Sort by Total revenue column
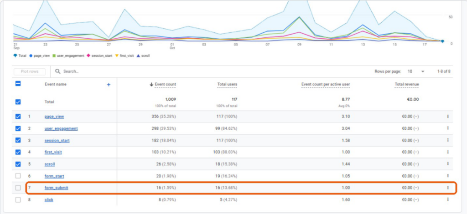Screen dimensions: 467x214 click(407, 84)
